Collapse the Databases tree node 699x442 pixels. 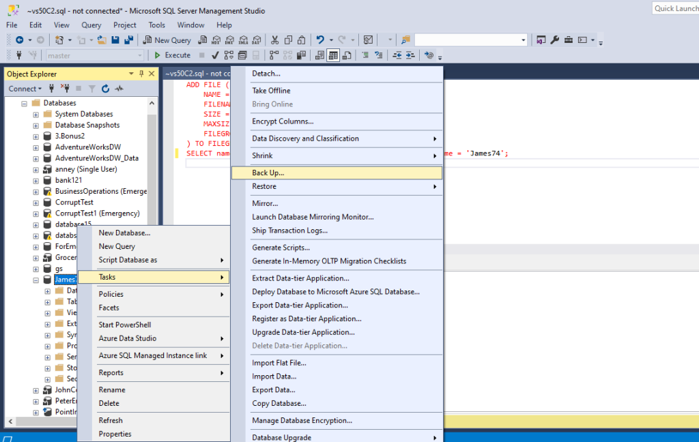(24, 104)
